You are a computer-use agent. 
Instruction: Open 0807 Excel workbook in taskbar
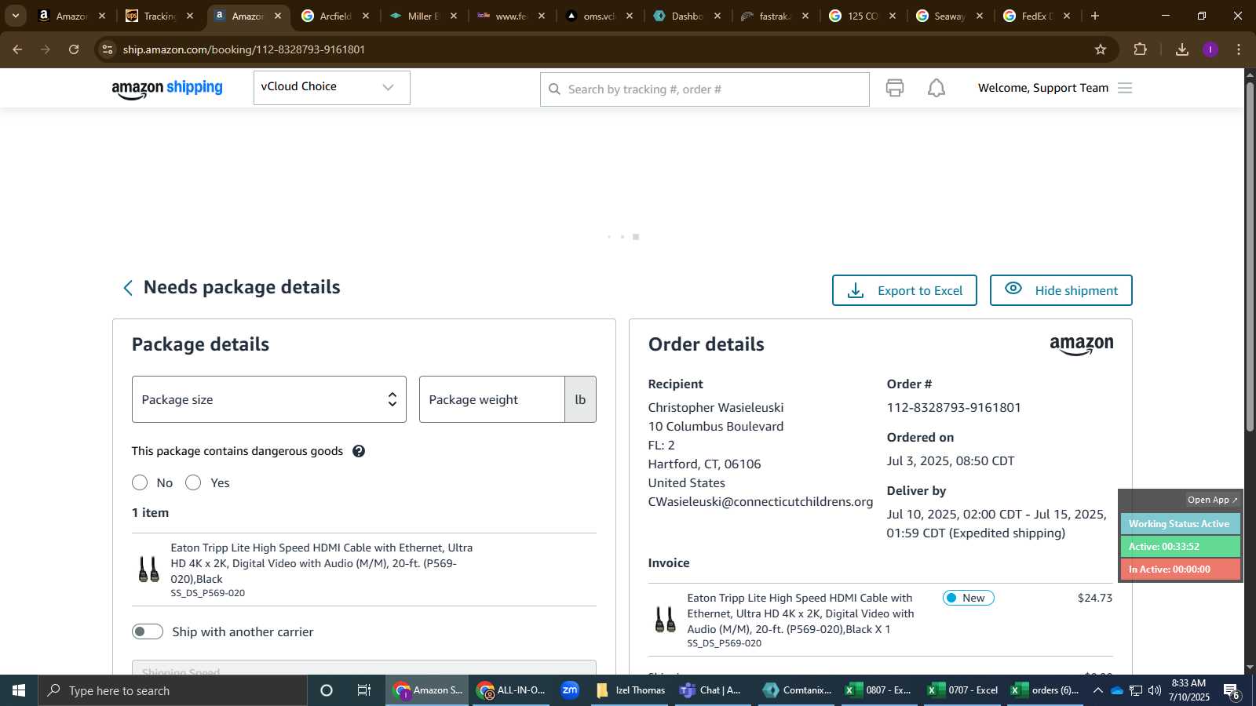(878, 690)
